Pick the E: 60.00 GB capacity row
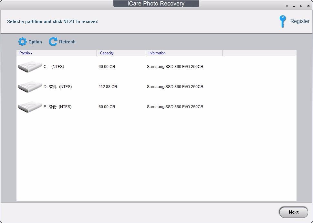313x223 pixels. [156, 107]
